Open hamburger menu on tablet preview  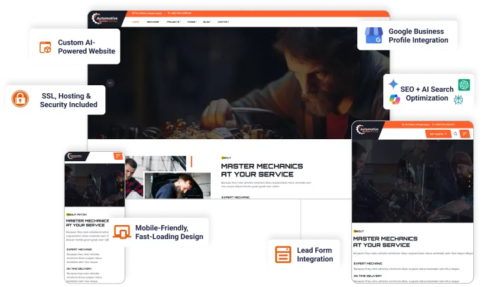[465, 134]
